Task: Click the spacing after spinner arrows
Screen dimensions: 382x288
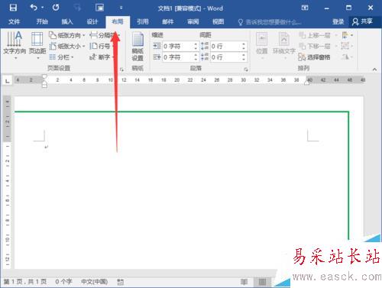Action: [244, 57]
